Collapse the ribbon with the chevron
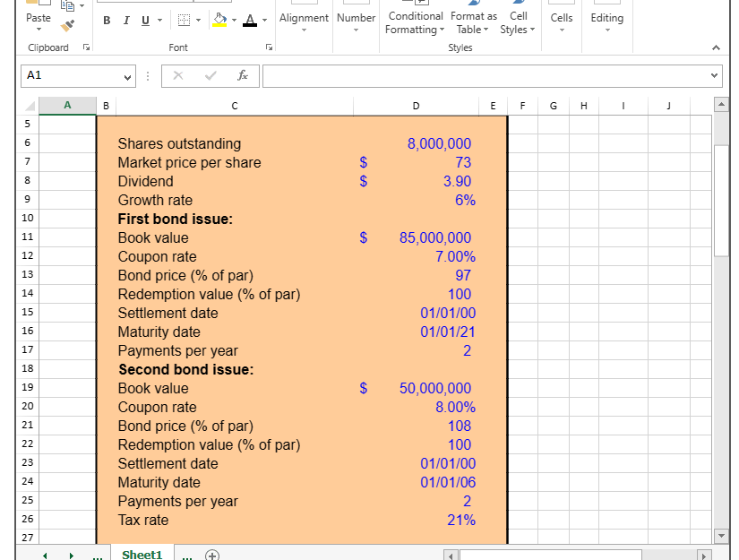The image size is (739, 560). [715, 47]
